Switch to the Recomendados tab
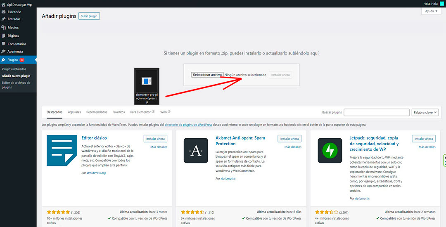 (x=97, y=112)
